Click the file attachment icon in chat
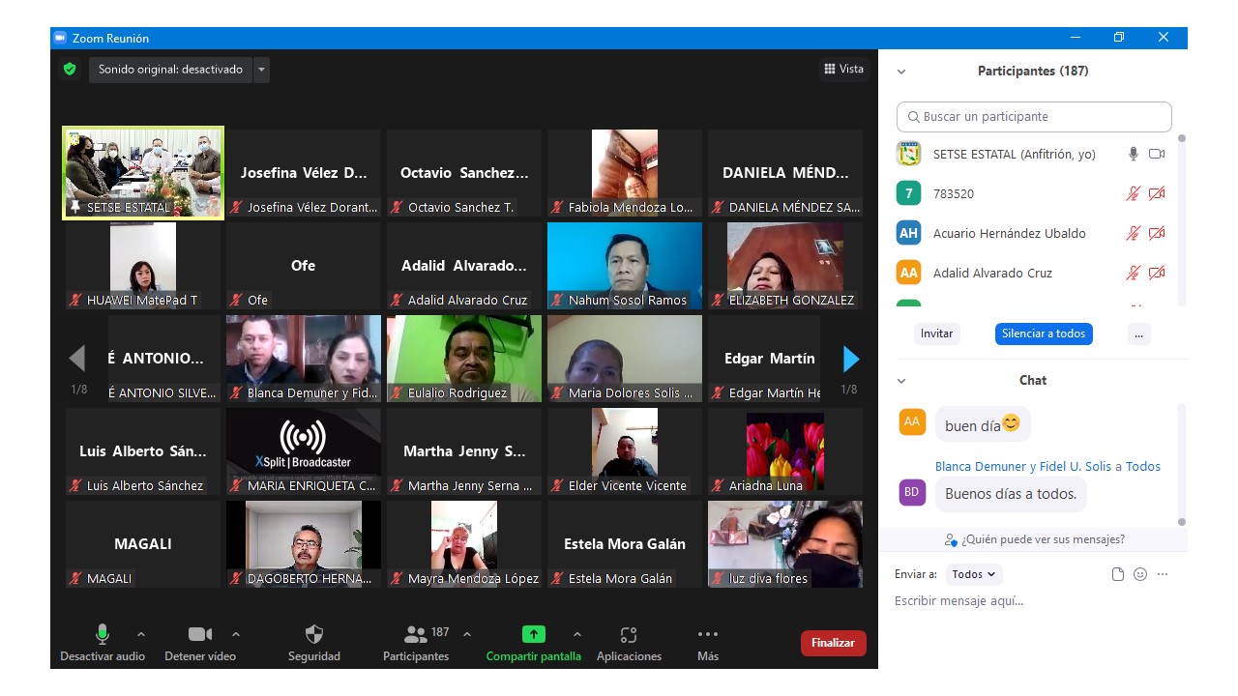 [1118, 574]
